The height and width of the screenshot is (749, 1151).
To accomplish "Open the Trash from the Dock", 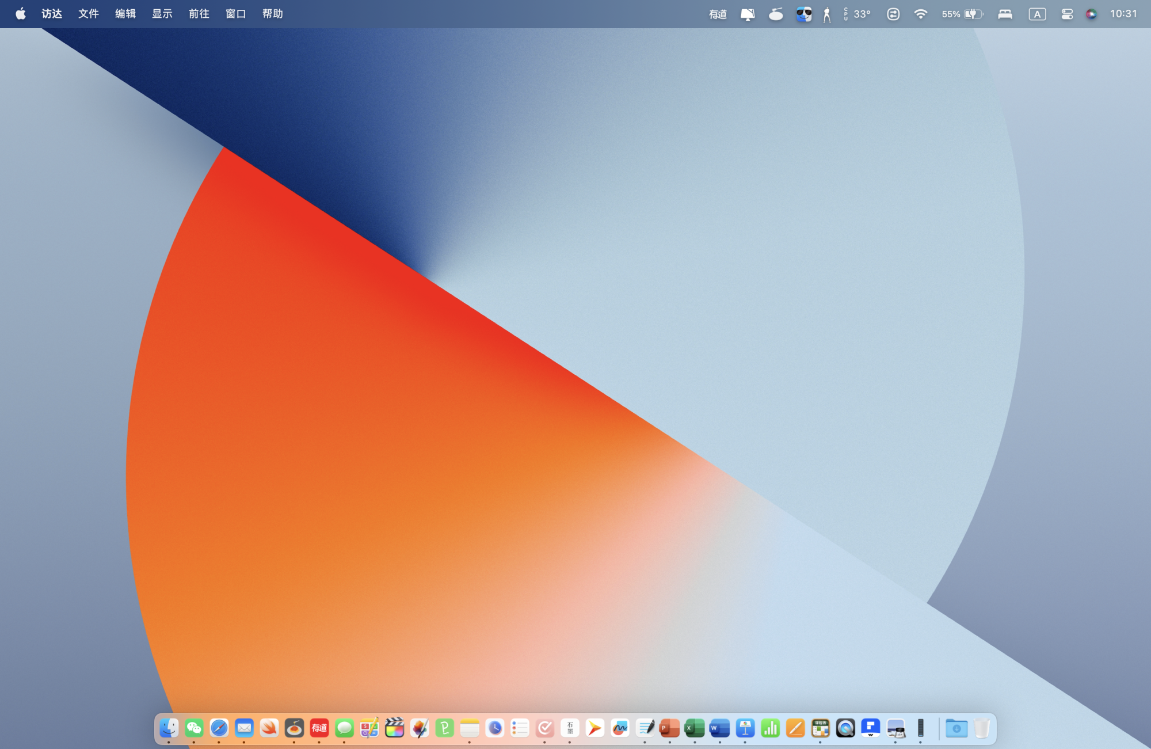I will tap(982, 728).
